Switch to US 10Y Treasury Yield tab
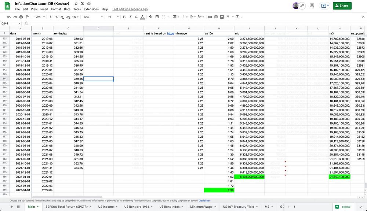 (x=240, y=207)
